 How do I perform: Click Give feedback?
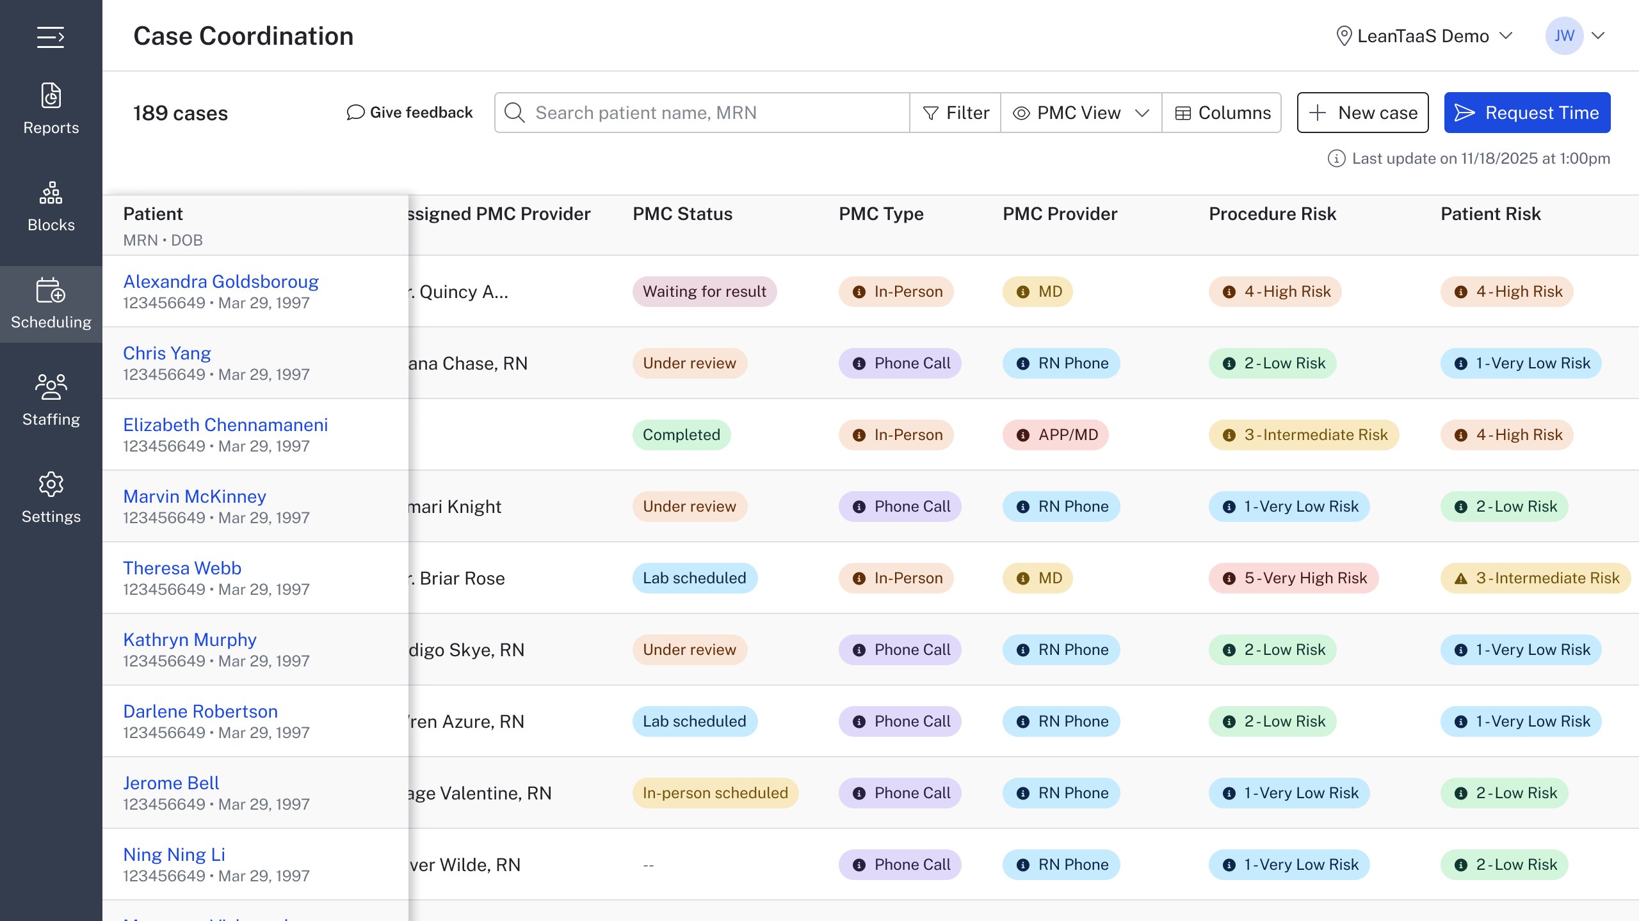[x=410, y=113]
